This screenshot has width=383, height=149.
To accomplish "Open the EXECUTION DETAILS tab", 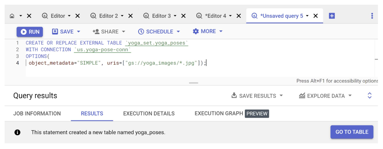I will (149, 113).
